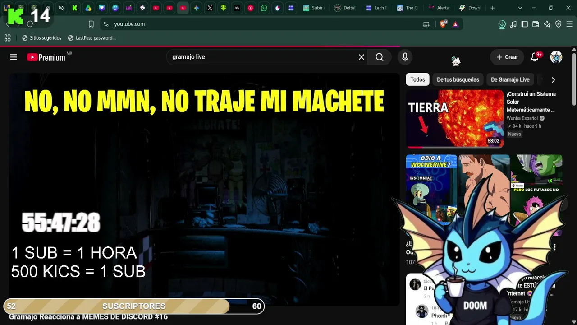
Task: Open the VPN shield icon
Action: (559, 24)
